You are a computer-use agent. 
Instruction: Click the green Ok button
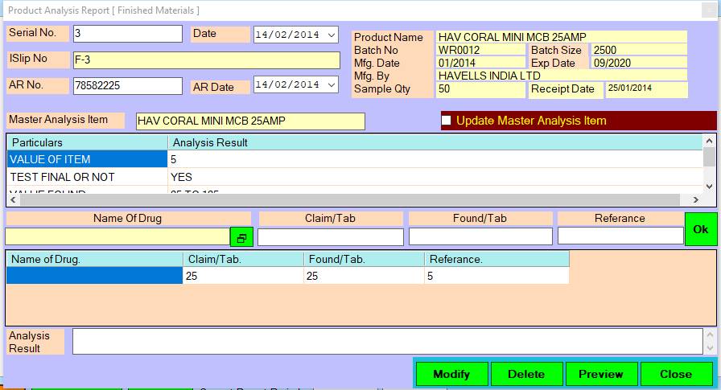700,229
